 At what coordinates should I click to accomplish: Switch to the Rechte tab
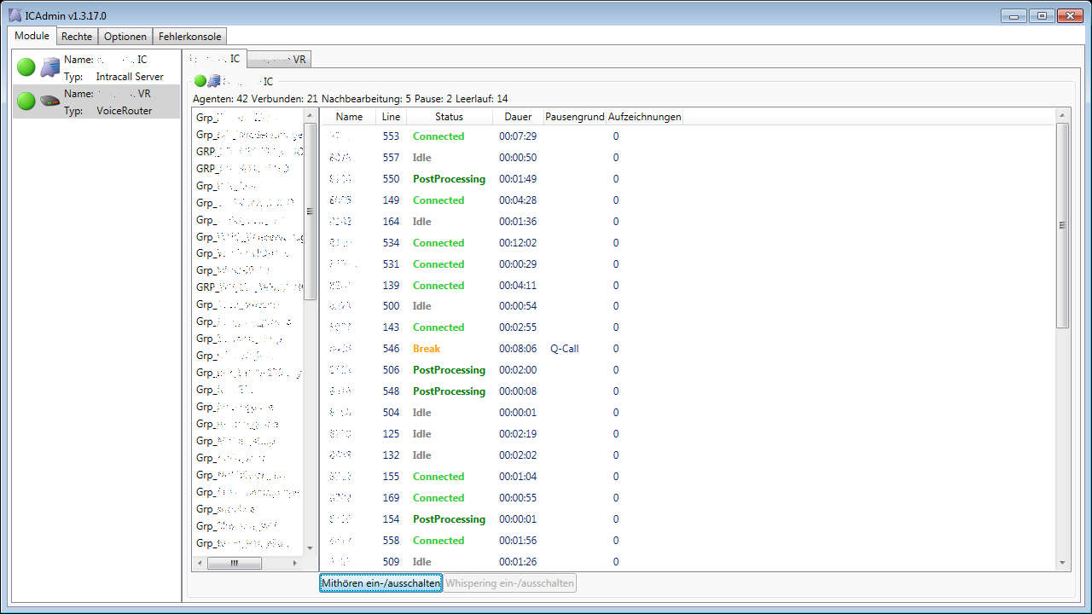[x=77, y=37]
